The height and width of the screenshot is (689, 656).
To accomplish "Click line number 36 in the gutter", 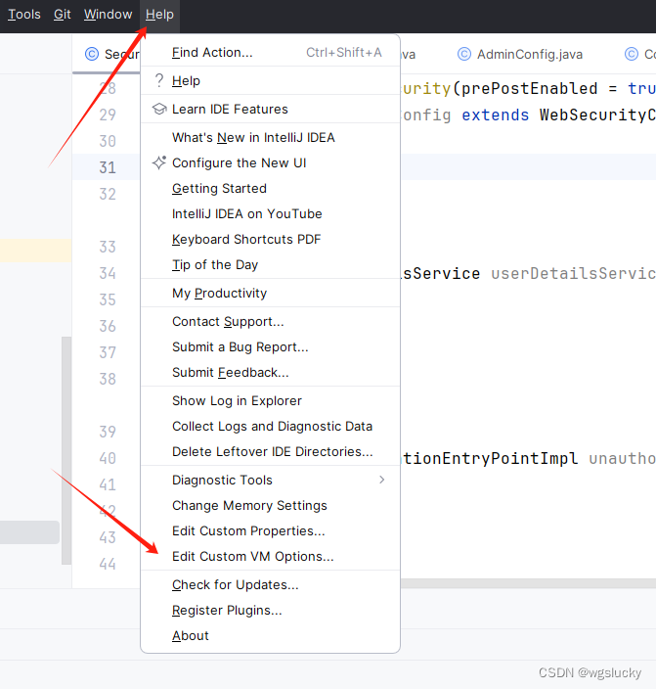I will [x=108, y=326].
